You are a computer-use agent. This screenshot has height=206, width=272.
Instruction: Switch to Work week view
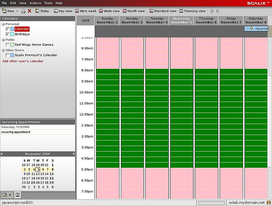[86, 11]
